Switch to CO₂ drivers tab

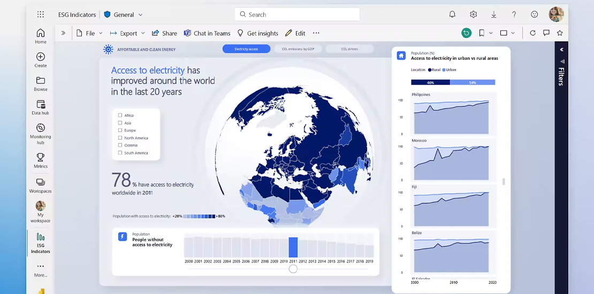[x=349, y=49]
